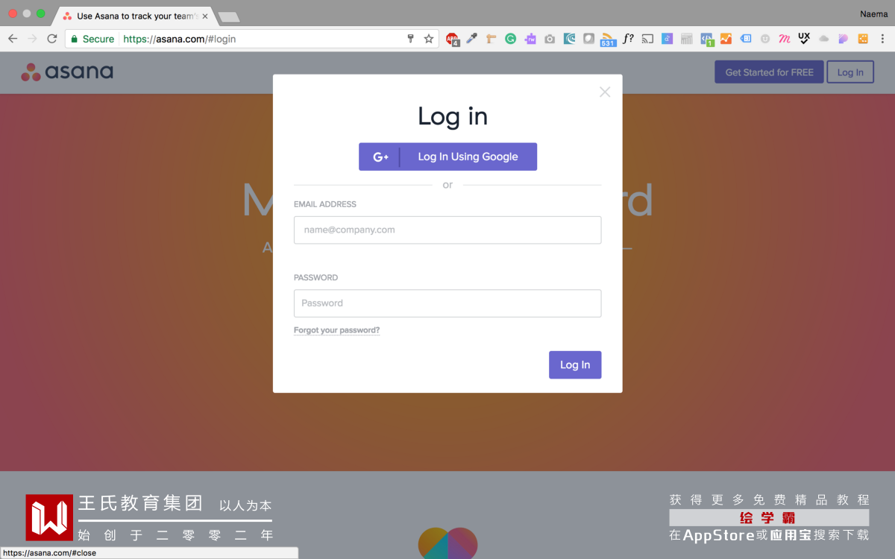Reload the page
895x559 pixels.
click(x=51, y=39)
